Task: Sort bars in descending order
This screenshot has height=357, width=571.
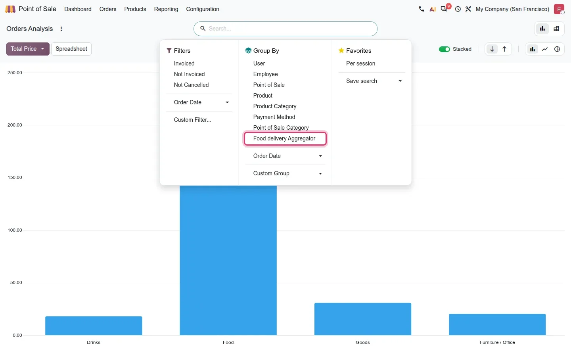Action: [x=492, y=49]
